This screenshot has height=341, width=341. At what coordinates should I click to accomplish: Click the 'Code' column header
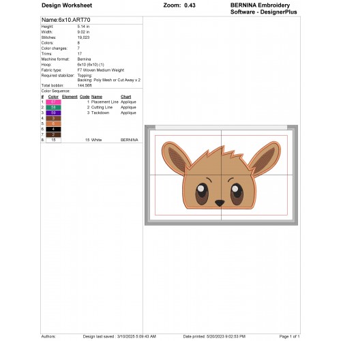click(x=85, y=97)
